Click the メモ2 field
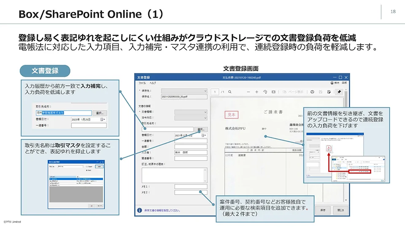This screenshot has height=227, width=405. pos(191,193)
